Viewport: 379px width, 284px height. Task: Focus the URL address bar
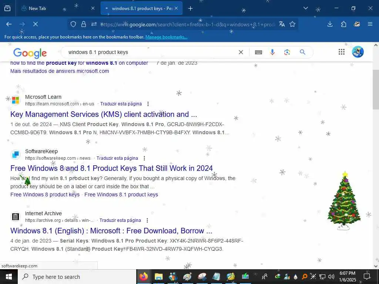tap(188, 24)
